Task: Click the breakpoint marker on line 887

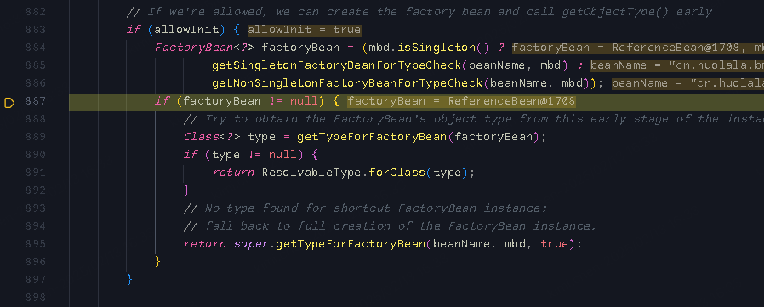Action: (x=9, y=103)
